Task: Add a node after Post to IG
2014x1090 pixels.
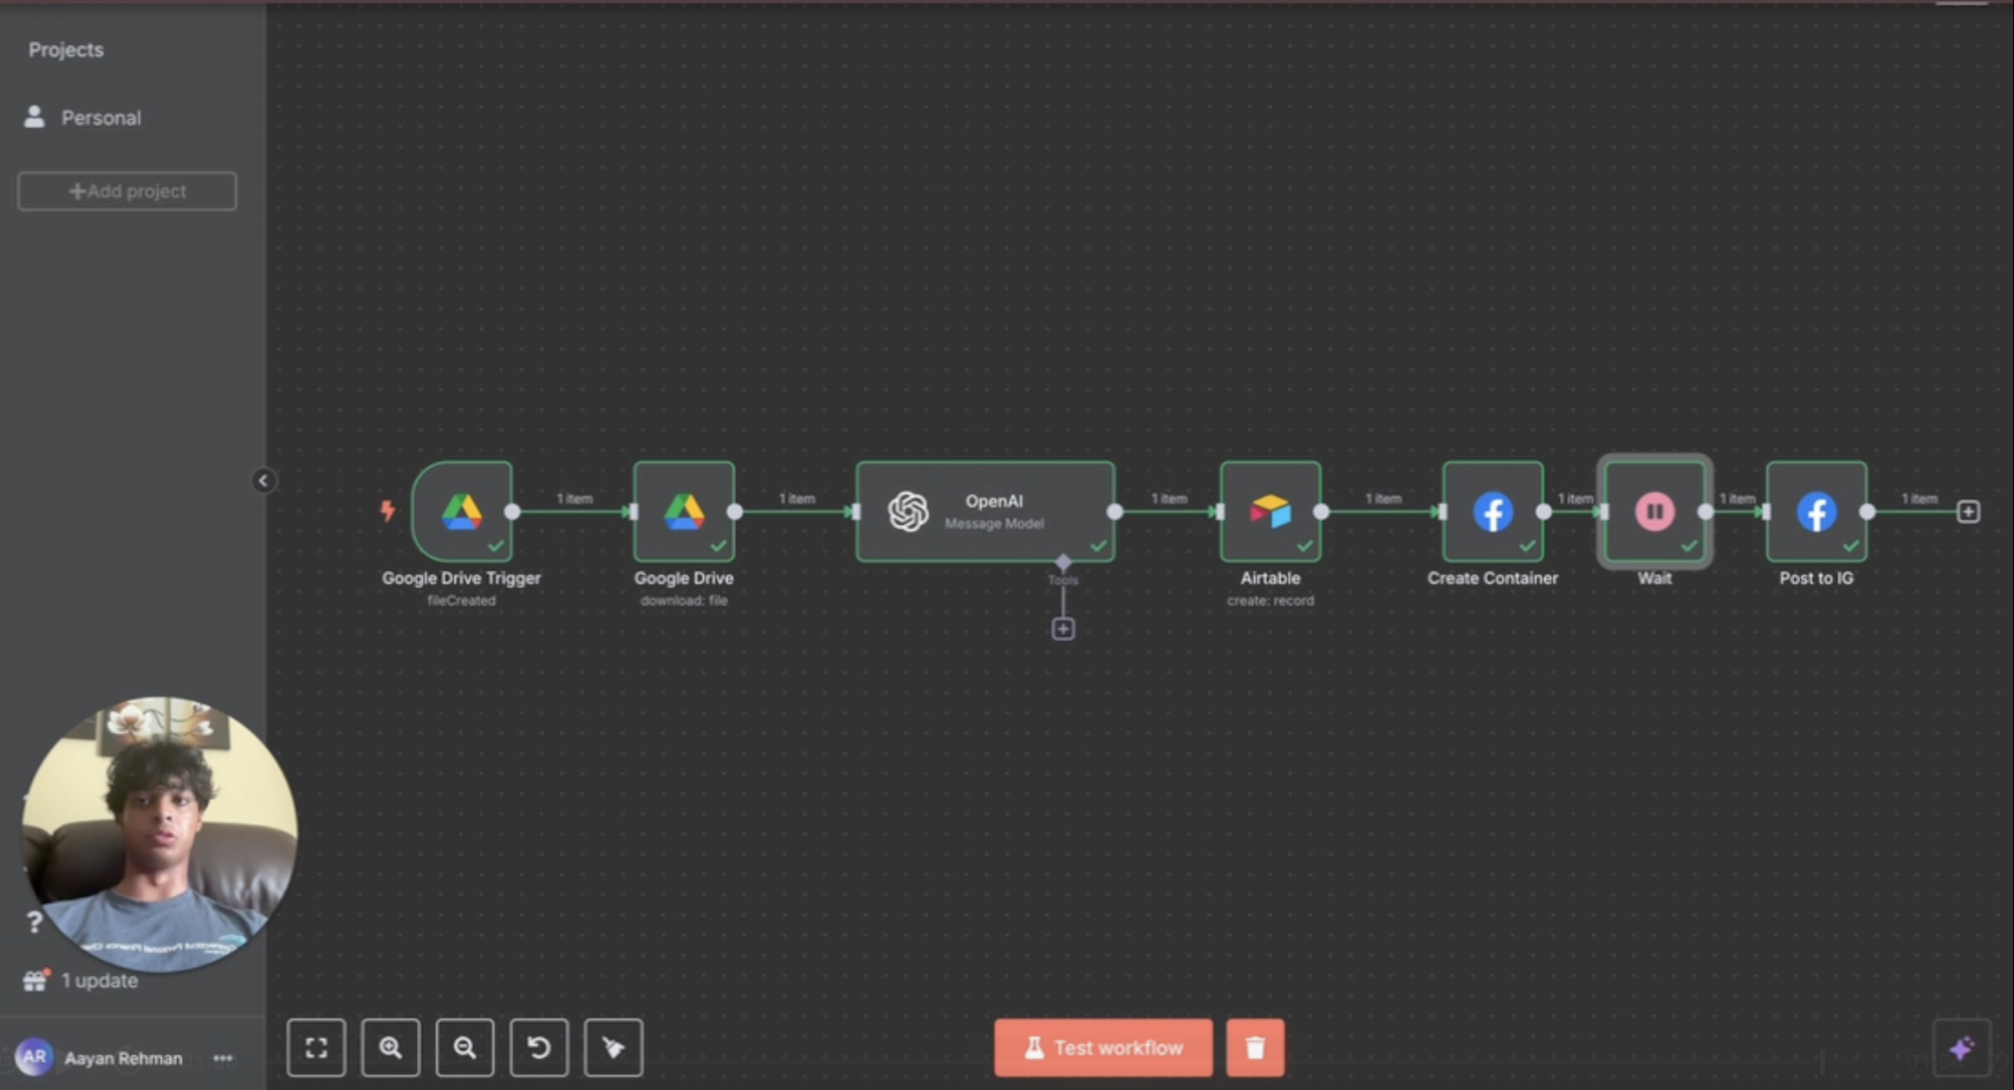Action: point(1968,511)
